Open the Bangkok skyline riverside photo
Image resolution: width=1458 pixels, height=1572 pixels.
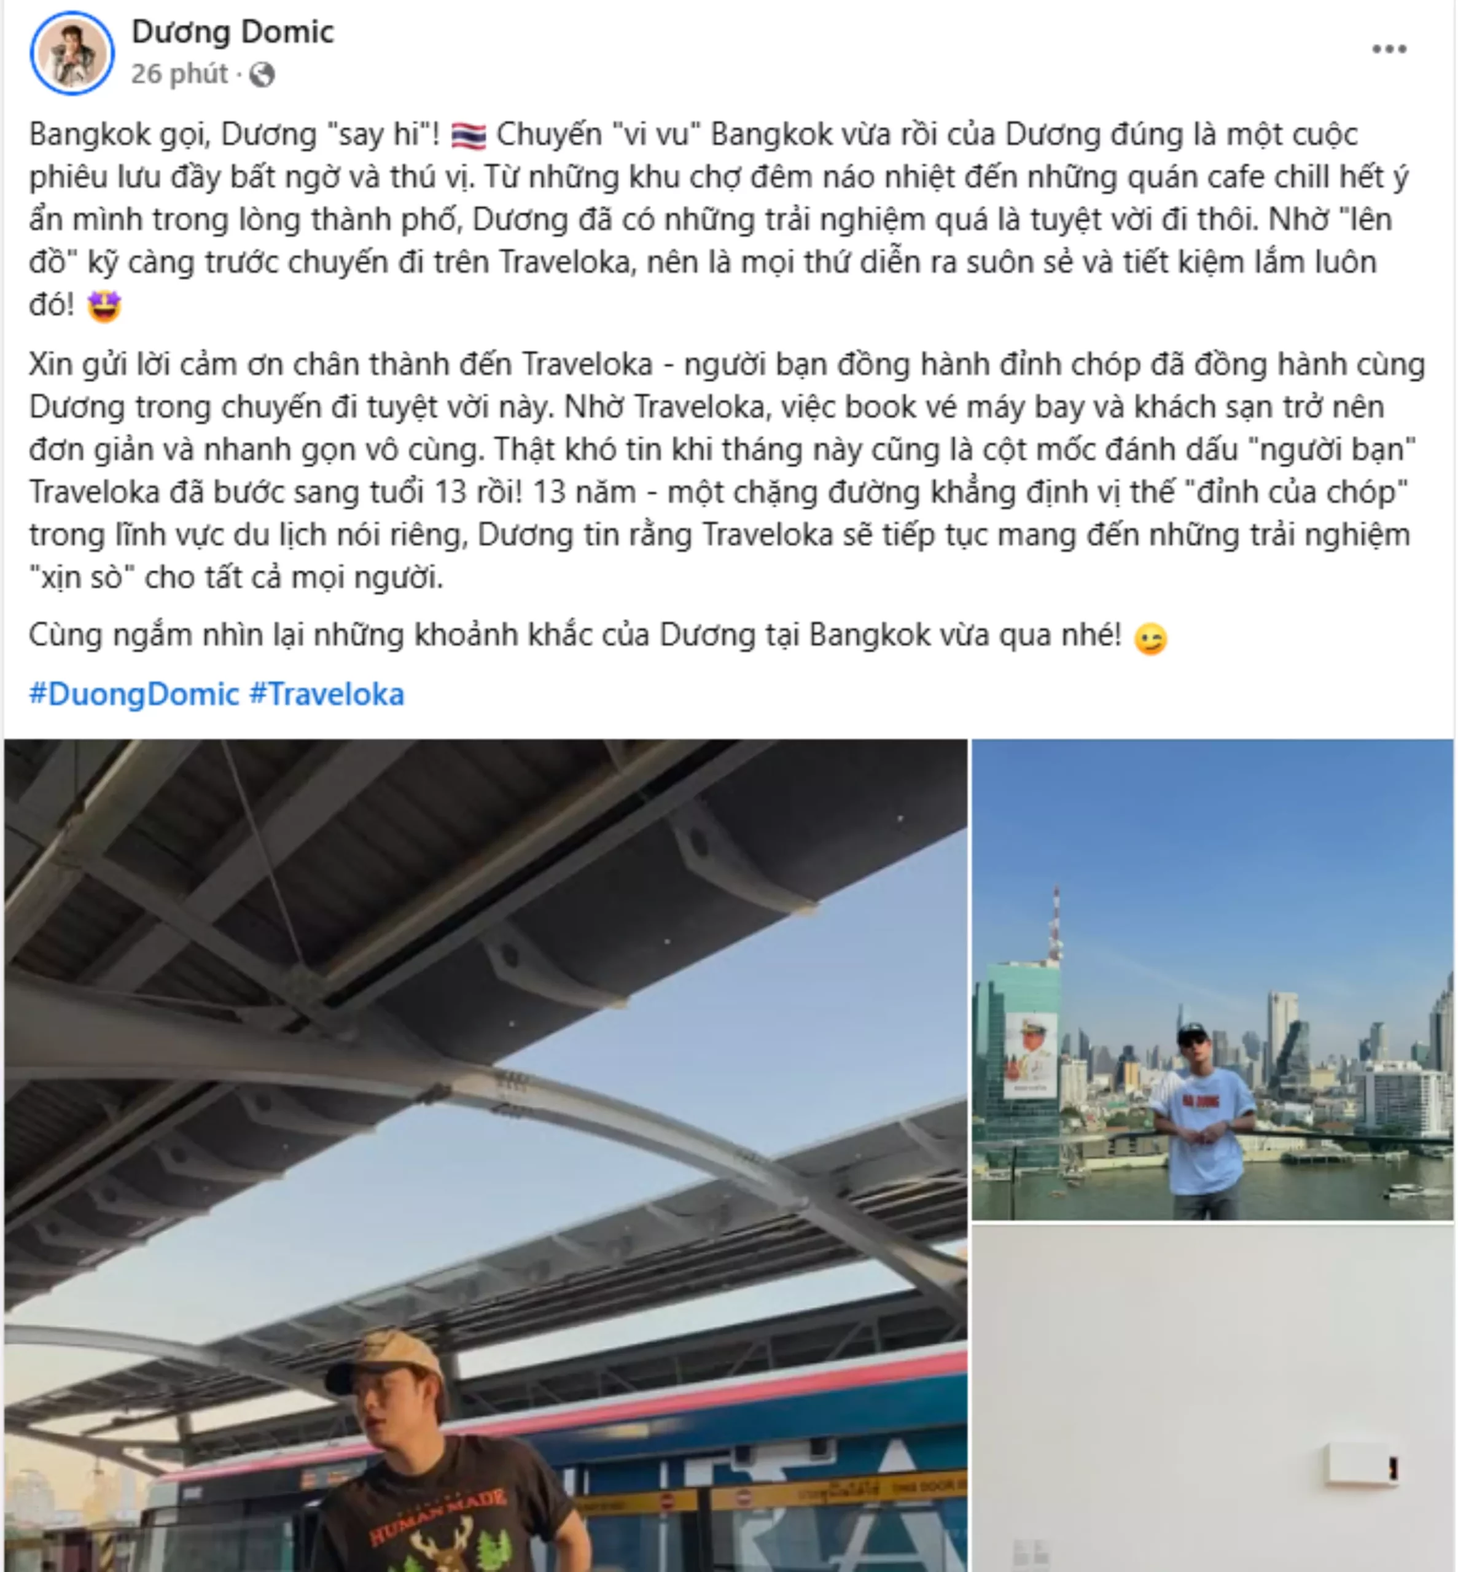[1212, 979]
